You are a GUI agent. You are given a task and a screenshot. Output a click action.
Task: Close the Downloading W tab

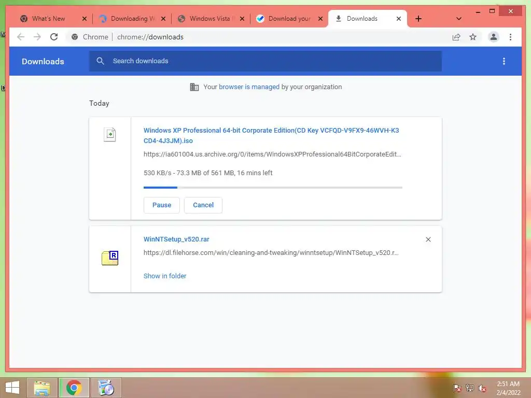pos(163,19)
